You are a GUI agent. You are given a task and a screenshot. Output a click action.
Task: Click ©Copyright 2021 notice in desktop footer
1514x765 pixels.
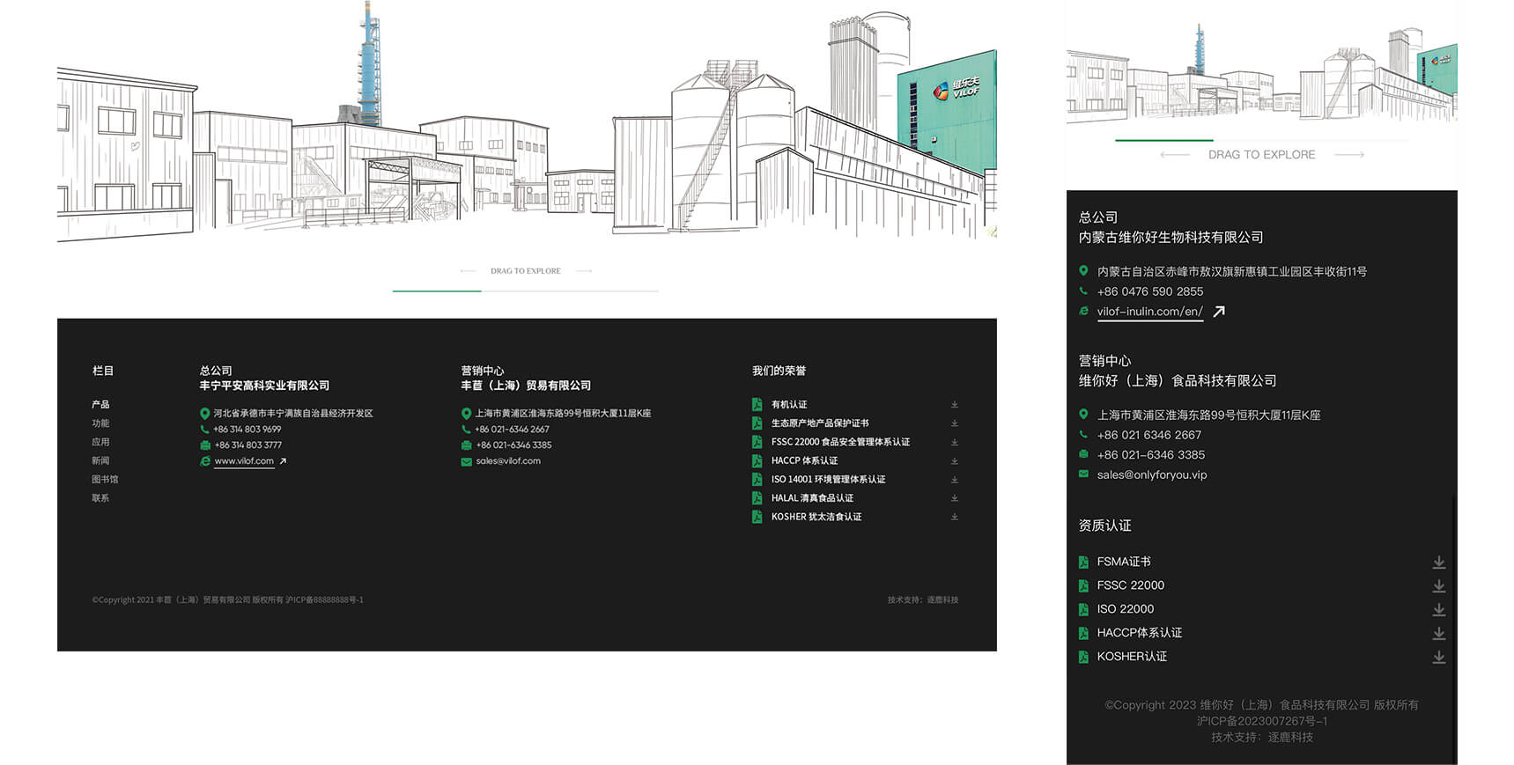[x=227, y=600]
